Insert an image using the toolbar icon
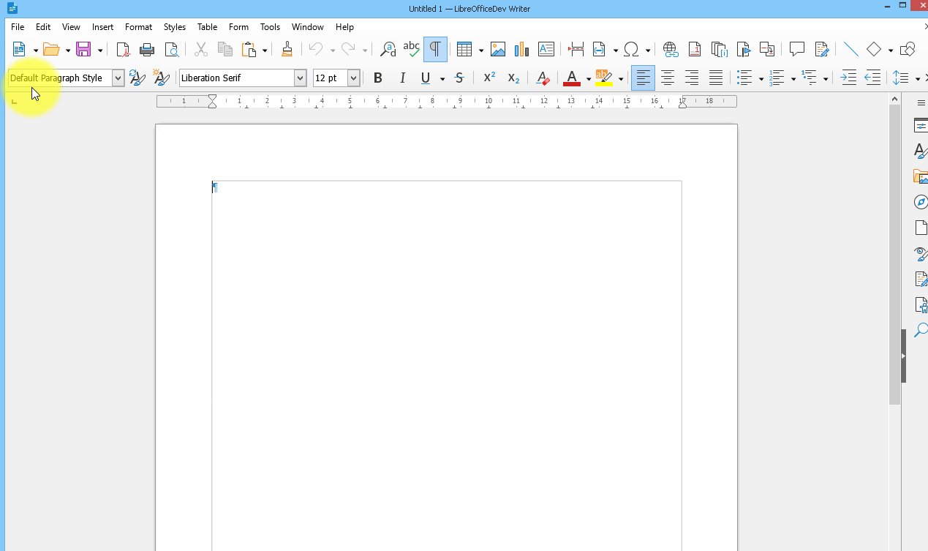This screenshot has width=928, height=551. 498,50
